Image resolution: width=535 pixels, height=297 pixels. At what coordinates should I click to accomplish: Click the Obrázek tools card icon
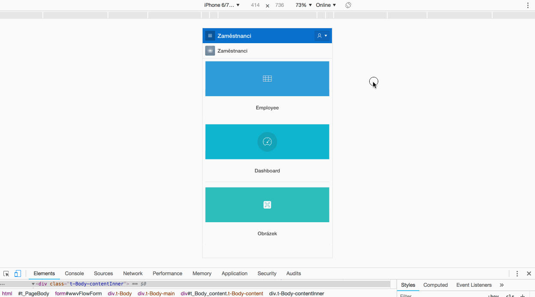tap(267, 205)
